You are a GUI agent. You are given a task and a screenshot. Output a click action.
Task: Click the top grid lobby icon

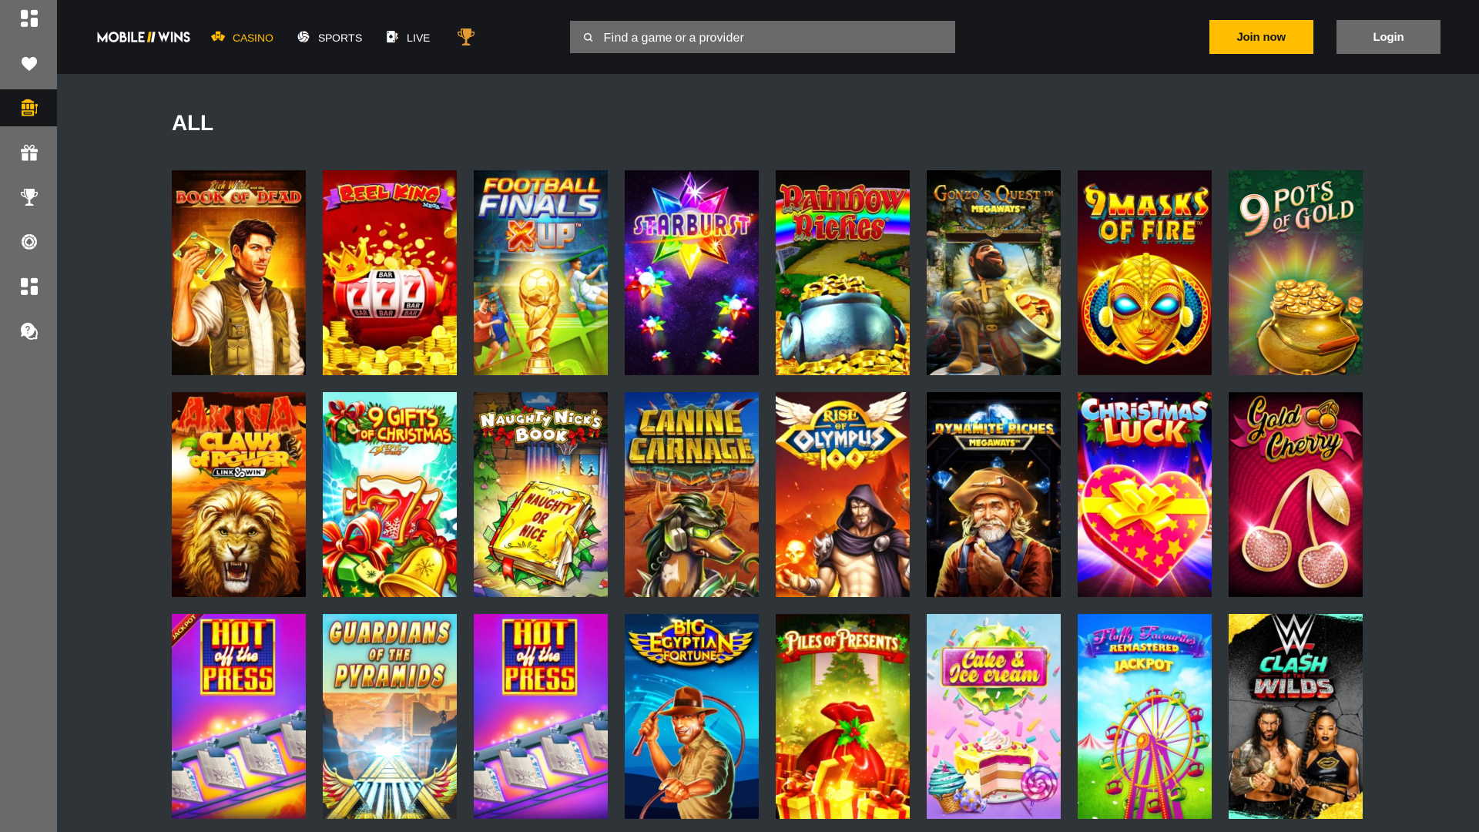pos(29,19)
